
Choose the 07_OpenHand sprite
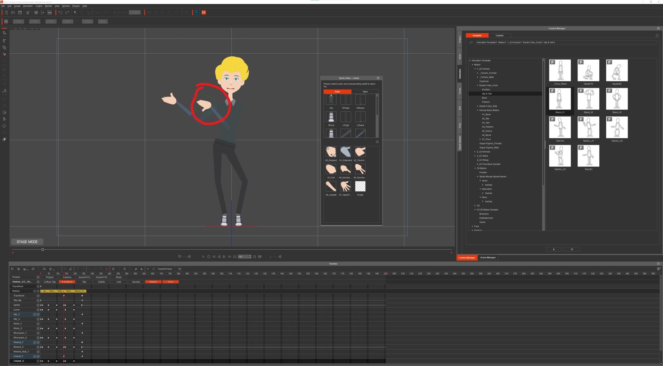coord(345,186)
